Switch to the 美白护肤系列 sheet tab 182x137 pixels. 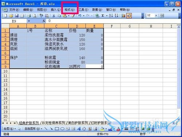pyautogui.click(x=78, y=123)
